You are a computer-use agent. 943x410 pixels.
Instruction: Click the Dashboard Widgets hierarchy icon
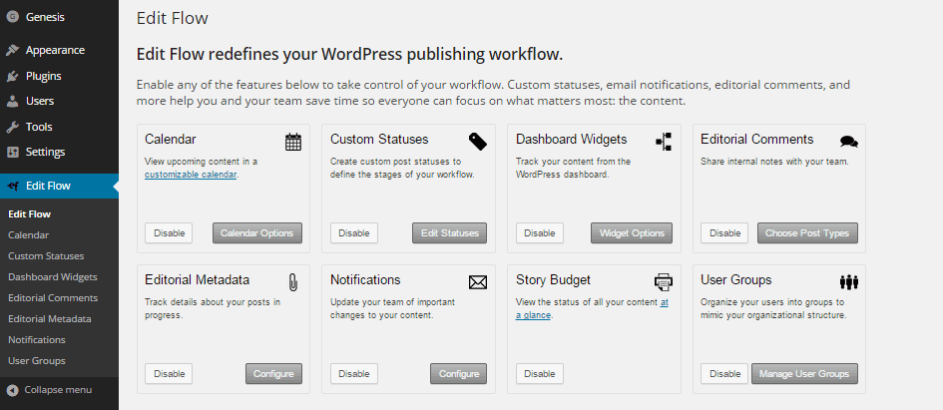(664, 142)
